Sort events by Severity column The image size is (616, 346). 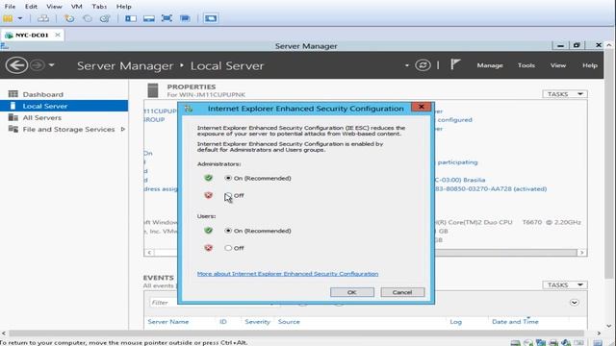click(257, 321)
